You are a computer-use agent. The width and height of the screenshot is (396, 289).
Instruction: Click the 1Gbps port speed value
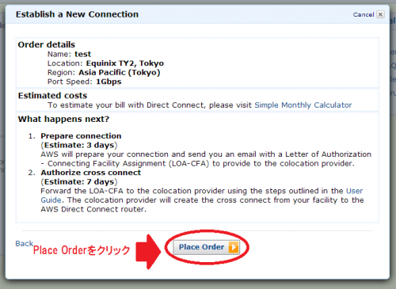tap(109, 82)
